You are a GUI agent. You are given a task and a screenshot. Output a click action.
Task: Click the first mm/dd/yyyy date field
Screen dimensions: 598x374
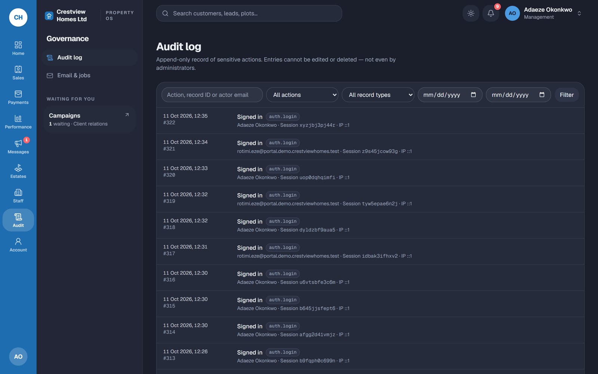point(450,95)
